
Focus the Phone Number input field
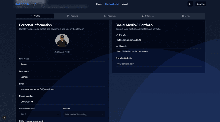click(62, 102)
